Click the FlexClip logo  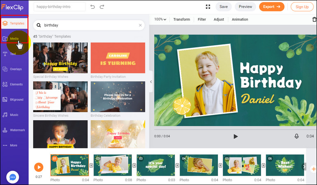(x=12, y=7)
